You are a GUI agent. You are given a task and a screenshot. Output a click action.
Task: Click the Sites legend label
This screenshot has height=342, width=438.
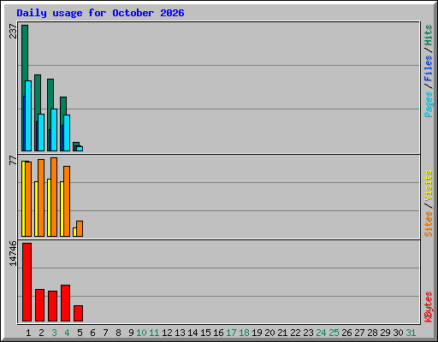[428, 224]
